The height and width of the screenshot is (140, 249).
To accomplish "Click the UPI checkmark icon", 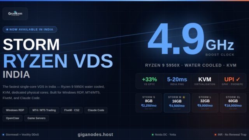I will click(x=238, y=79).
